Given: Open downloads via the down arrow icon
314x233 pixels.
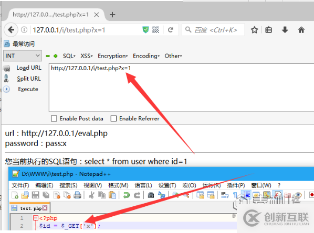Looking at the screenshot, I should pyautogui.click(x=285, y=30).
